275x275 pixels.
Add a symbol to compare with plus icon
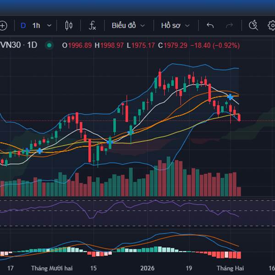[x=3, y=26]
